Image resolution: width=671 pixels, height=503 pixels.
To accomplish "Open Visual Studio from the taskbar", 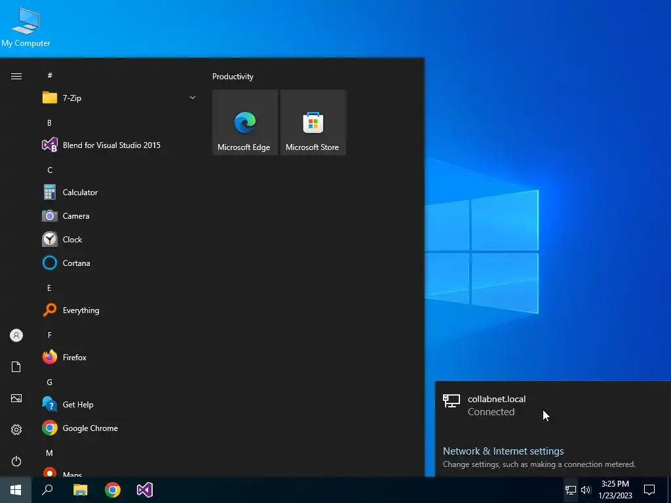I will [x=145, y=490].
